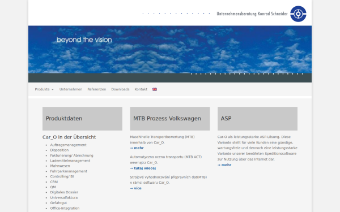Go to the Downloads page

[120, 89]
